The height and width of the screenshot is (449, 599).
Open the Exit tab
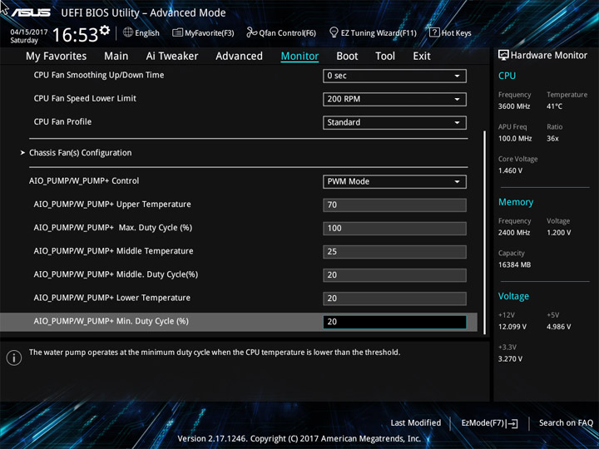tap(422, 57)
